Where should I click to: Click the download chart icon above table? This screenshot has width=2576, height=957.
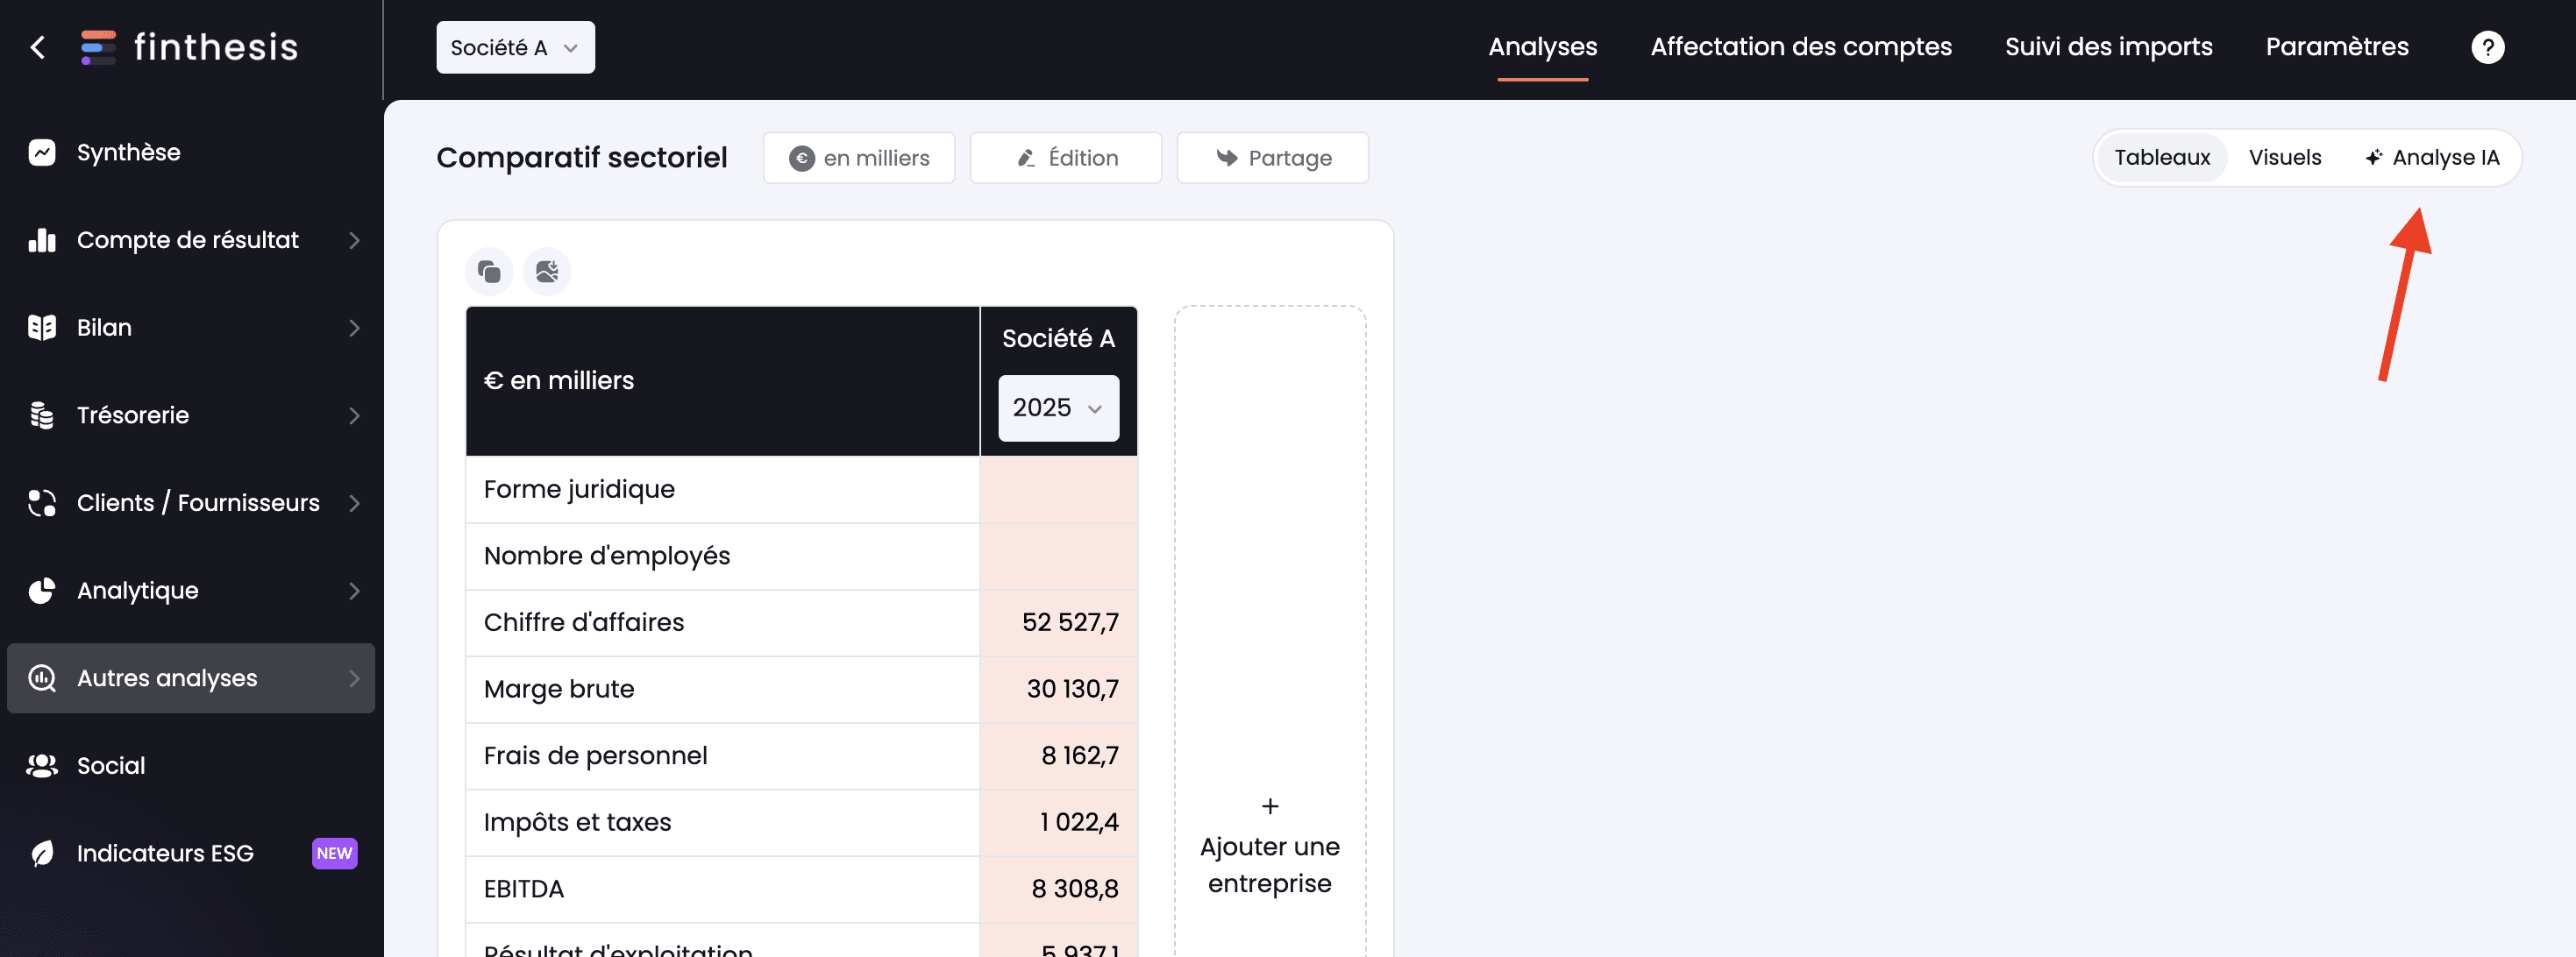click(x=547, y=271)
